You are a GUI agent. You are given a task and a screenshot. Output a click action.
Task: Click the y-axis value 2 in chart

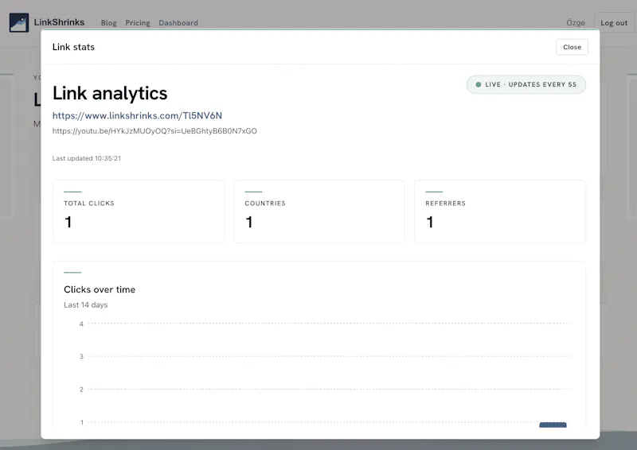pos(81,390)
